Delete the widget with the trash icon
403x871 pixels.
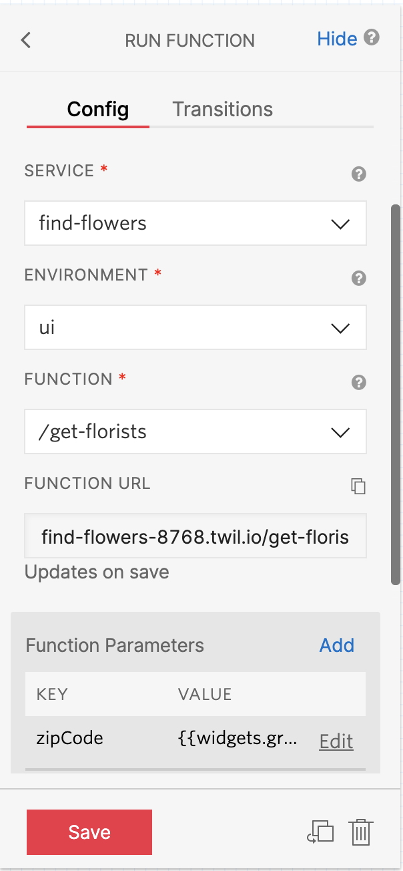tap(360, 832)
